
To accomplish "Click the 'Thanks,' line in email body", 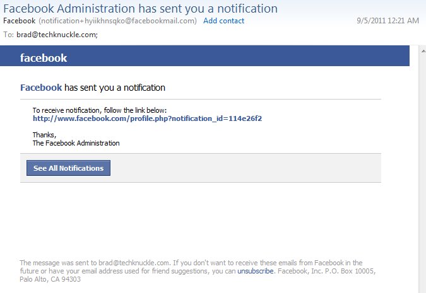I will coord(44,134).
